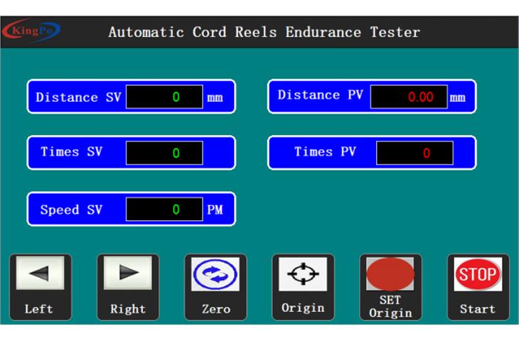Click the Times PV red counter readout

tap(414, 153)
